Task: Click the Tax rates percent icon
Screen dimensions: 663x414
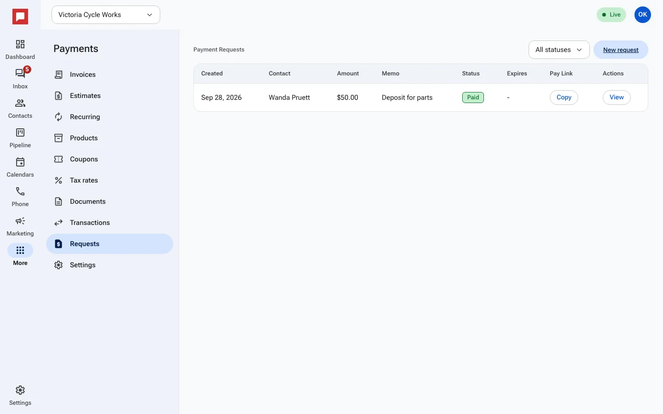Action: [x=58, y=180]
